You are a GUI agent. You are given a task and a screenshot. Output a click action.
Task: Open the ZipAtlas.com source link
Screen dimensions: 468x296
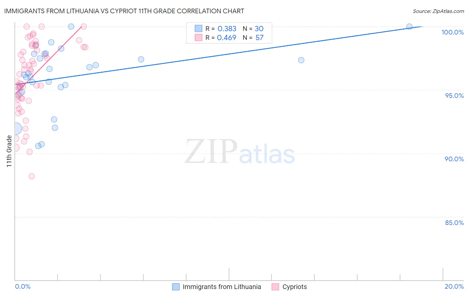[x=438, y=11]
